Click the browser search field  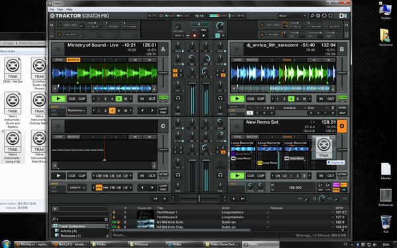pyautogui.click(x=80, y=219)
